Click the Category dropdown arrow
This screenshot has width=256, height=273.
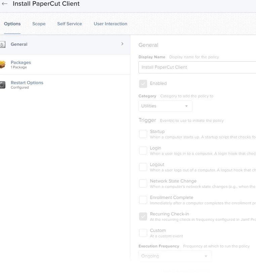point(186,106)
